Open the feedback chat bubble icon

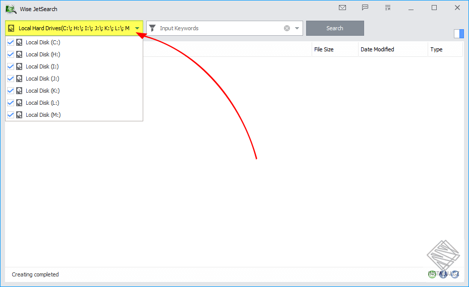pyautogui.click(x=365, y=8)
